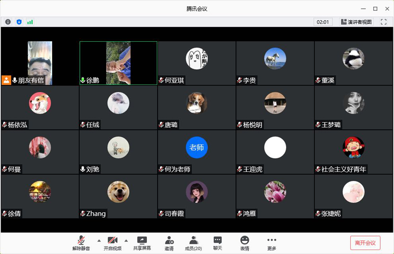Open the Members (成员) list
Screen dimensions: 394x254
pyautogui.click(x=193, y=243)
